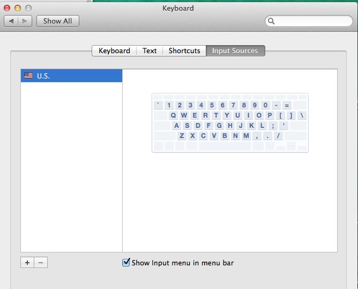This screenshot has height=289, width=358.
Task: Switch to the Text tab
Action: (150, 50)
